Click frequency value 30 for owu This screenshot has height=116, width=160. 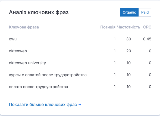[x=128, y=39]
